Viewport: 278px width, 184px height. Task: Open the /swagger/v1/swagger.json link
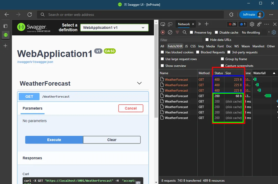35,62
